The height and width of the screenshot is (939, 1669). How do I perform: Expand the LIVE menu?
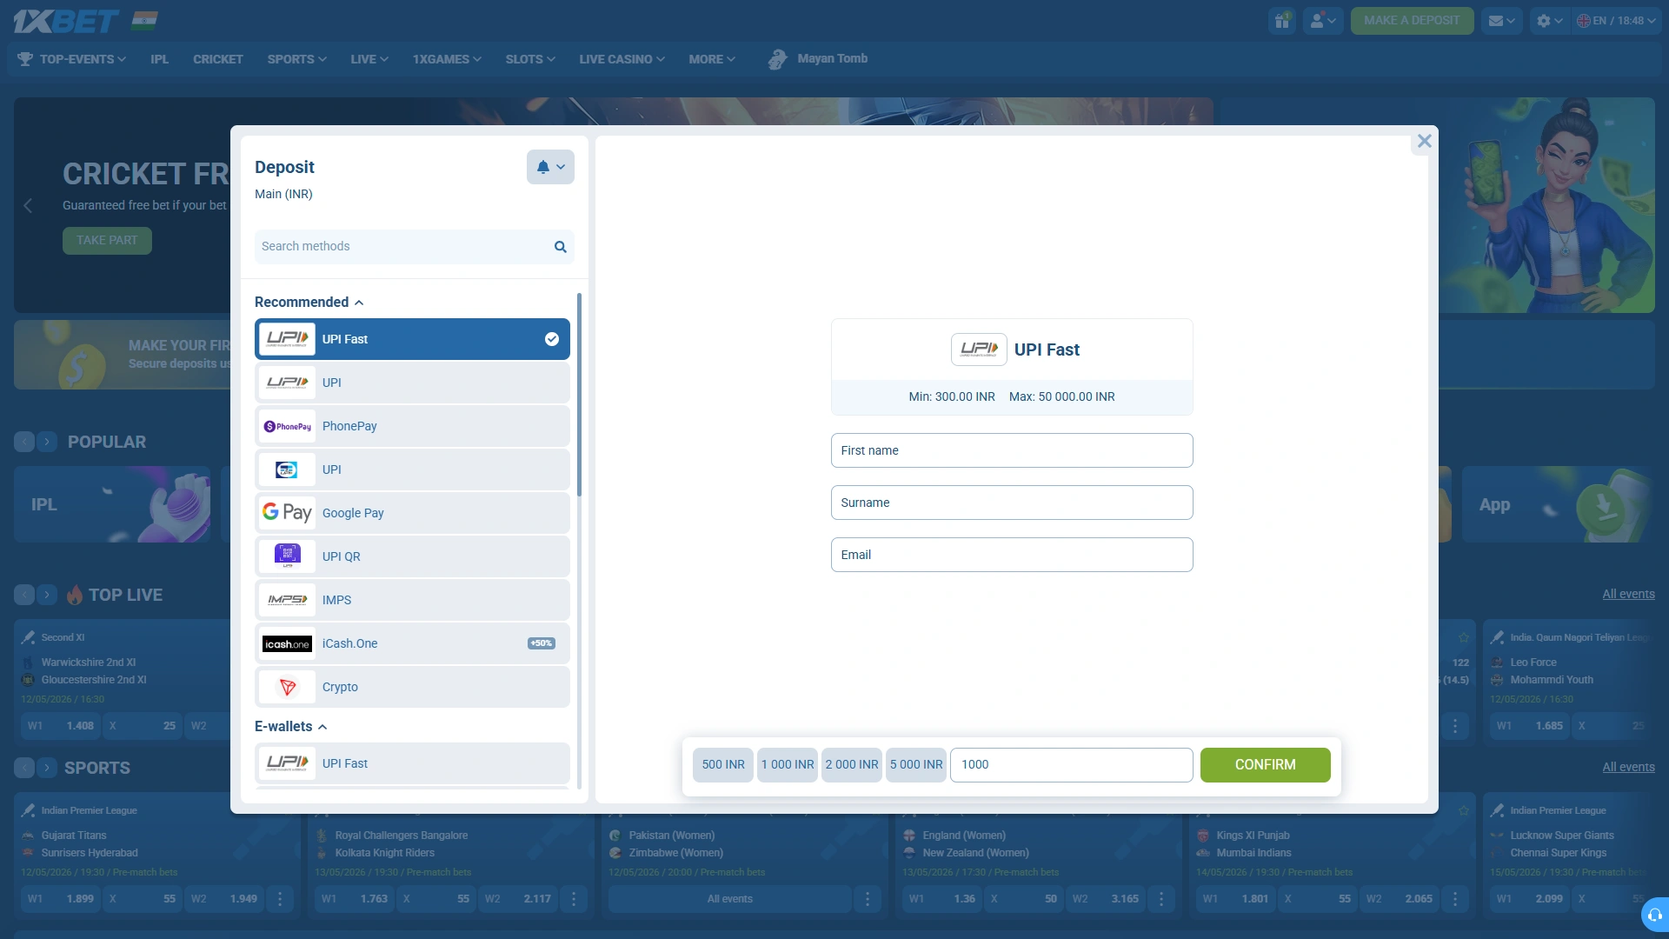369,59
